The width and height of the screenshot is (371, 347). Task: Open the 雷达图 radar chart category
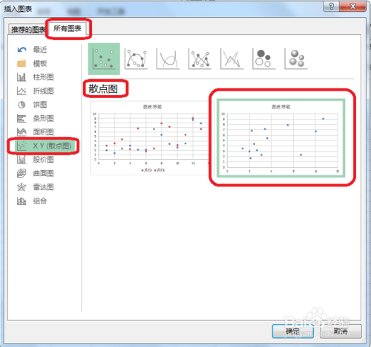[x=36, y=187]
